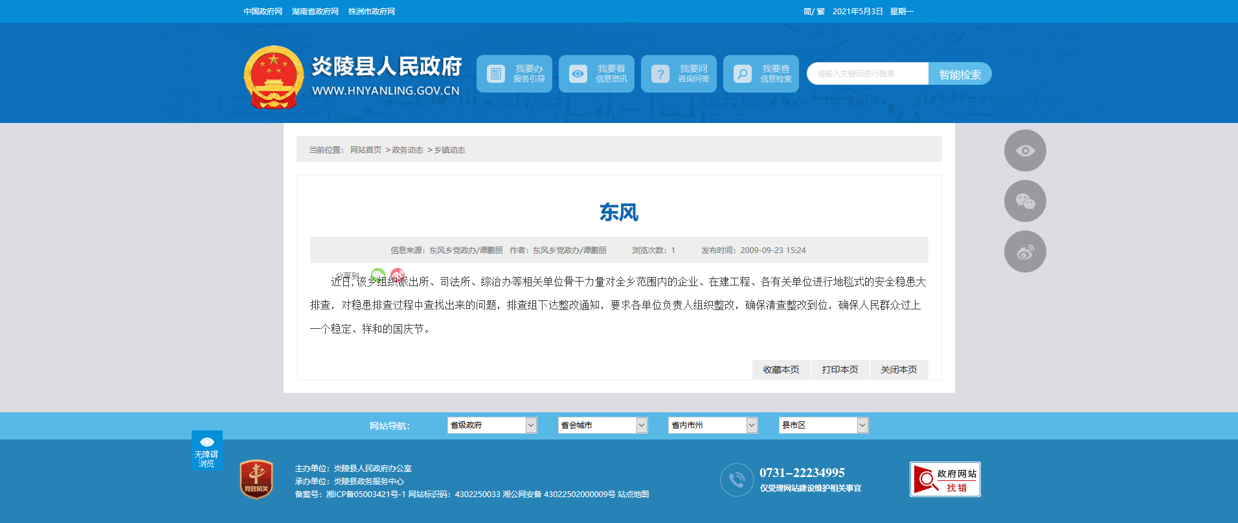Click the WeChat round icon on sidebar
Viewport: 1238px width, 523px height.
tap(1024, 201)
